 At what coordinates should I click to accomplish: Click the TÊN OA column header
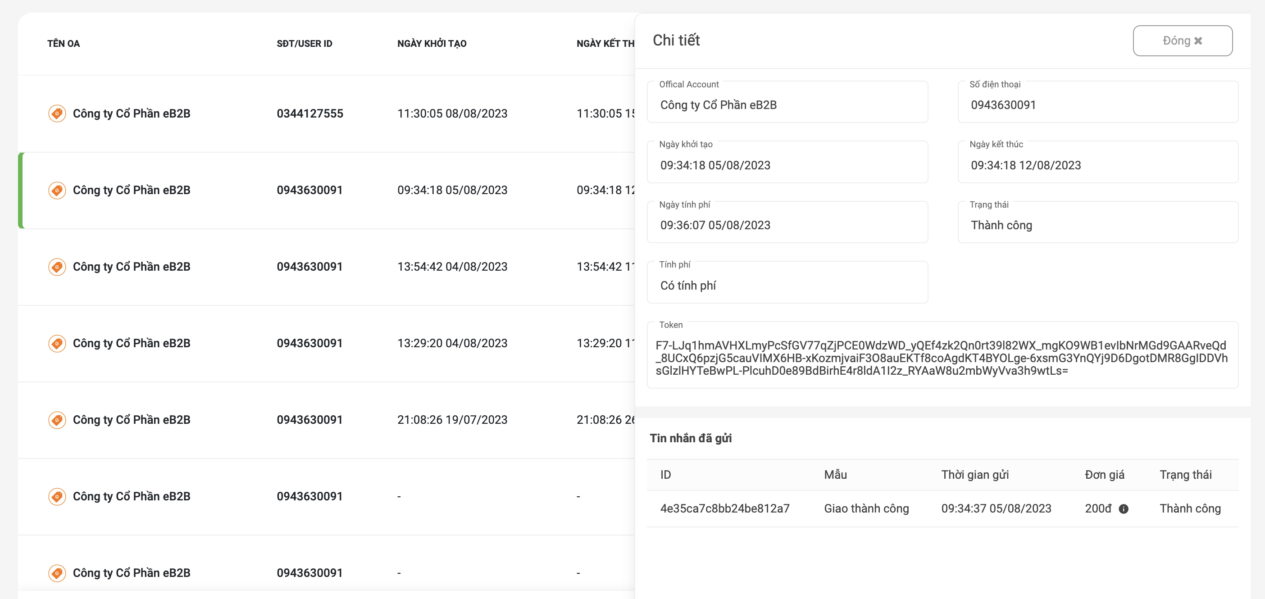pyautogui.click(x=64, y=43)
